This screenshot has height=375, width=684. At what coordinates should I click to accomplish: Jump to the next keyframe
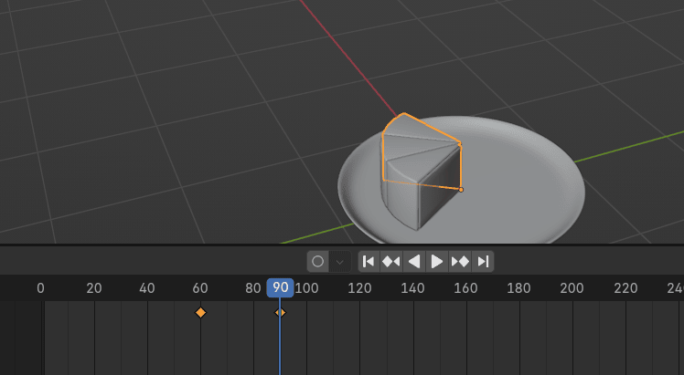click(460, 262)
